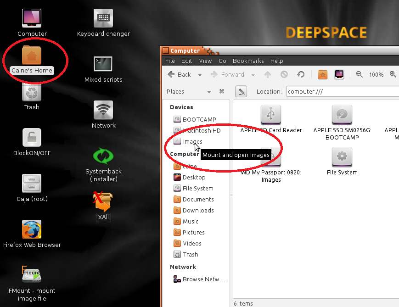399x307 pixels.
Task: Select File System icon in main pane
Action: click(342, 161)
